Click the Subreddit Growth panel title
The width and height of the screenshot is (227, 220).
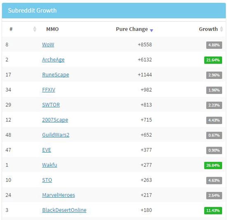(x=32, y=11)
